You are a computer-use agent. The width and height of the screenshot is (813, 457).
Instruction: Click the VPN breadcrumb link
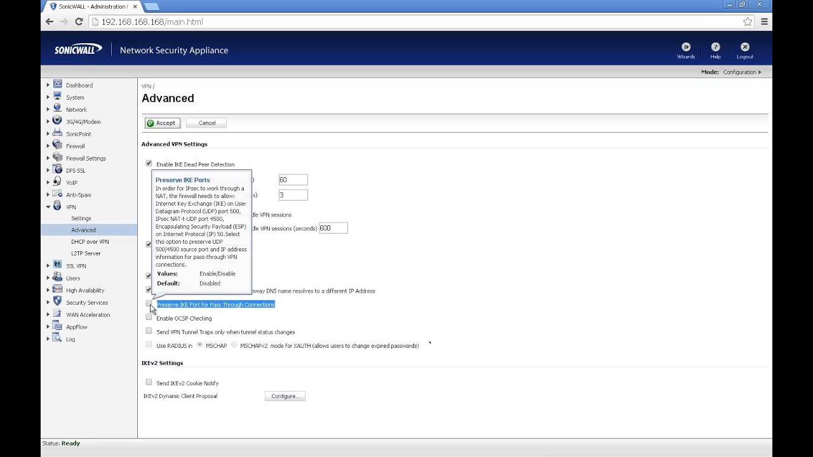coord(147,86)
